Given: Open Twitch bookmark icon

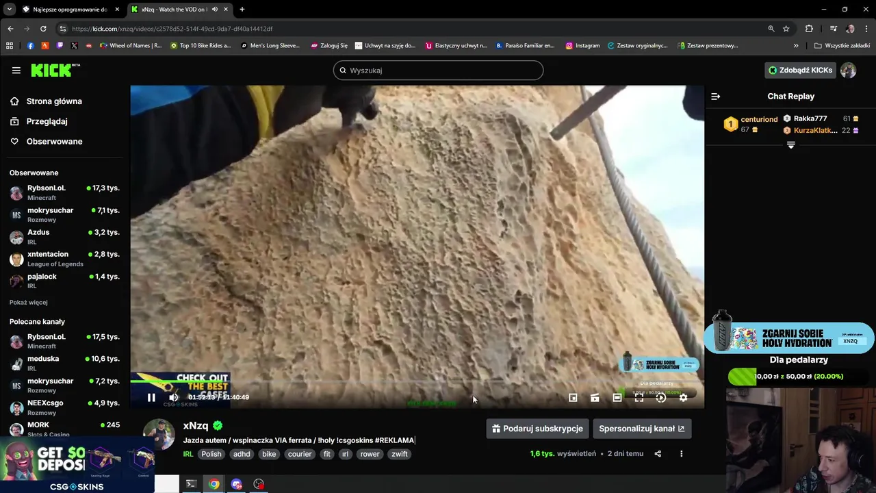Looking at the screenshot, I should pyautogui.click(x=60, y=46).
